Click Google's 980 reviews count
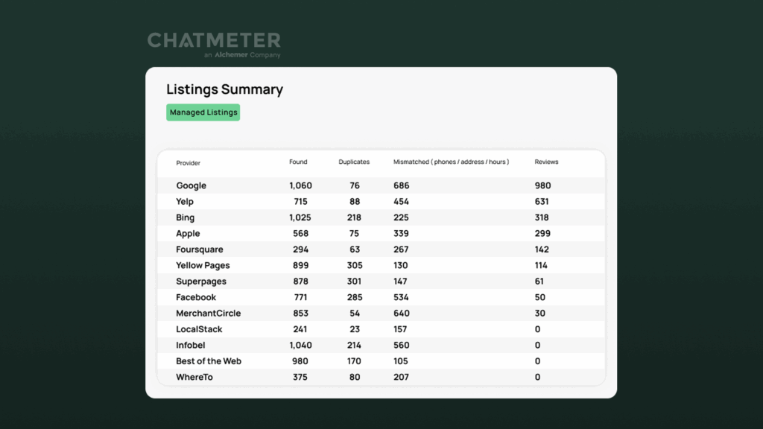The height and width of the screenshot is (429, 763). pyautogui.click(x=542, y=185)
